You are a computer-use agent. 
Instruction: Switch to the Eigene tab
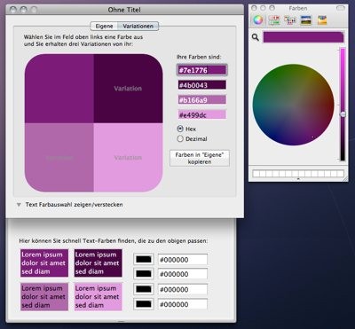coord(104,26)
